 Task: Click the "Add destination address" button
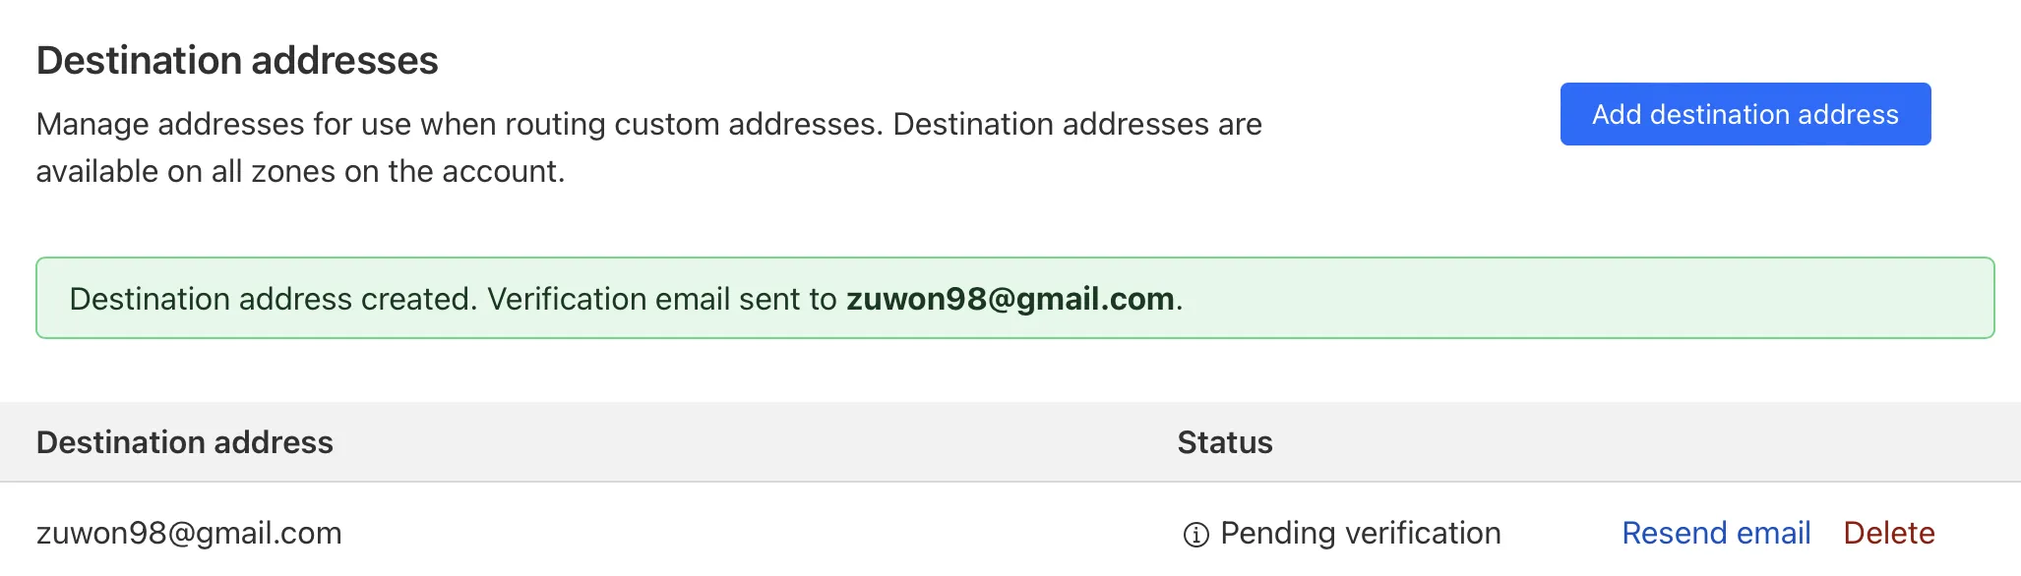click(1745, 114)
